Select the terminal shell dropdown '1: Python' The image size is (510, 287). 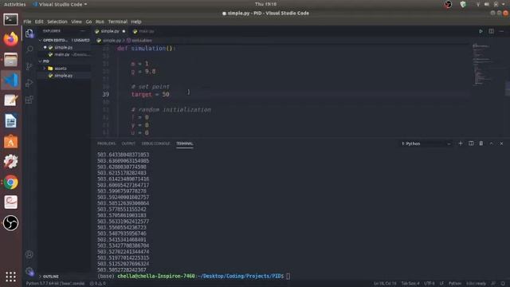click(x=426, y=143)
